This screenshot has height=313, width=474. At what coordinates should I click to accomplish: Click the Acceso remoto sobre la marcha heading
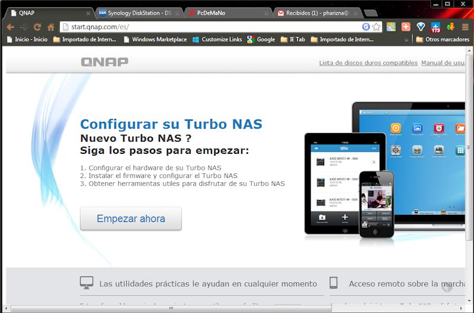pyautogui.click(x=407, y=284)
